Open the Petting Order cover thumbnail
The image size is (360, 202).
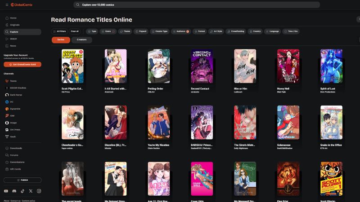[159, 66]
